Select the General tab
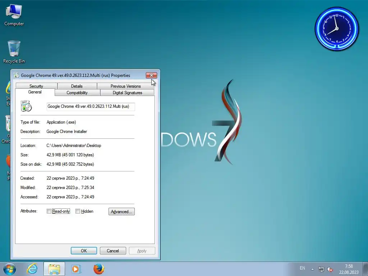Screen dimensions: 368x276 [x=35, y=92]
